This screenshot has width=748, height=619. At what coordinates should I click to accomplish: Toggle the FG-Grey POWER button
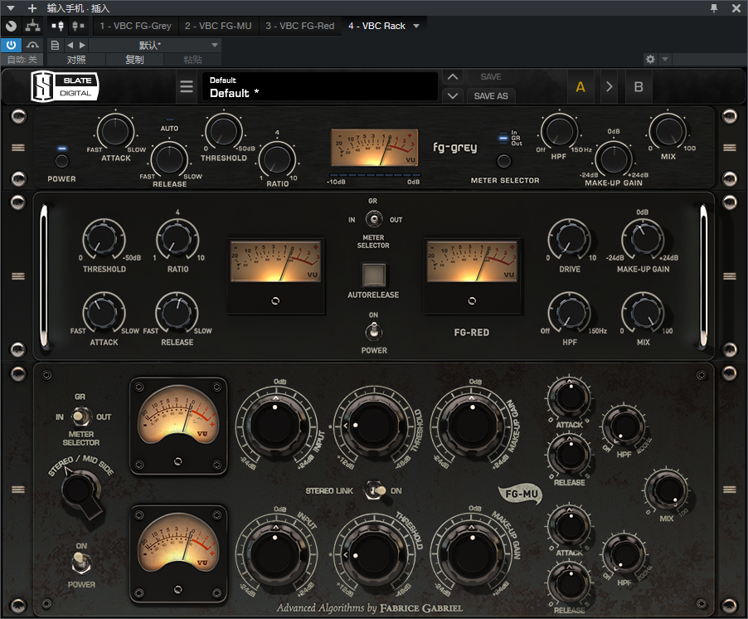click(61, 161)
